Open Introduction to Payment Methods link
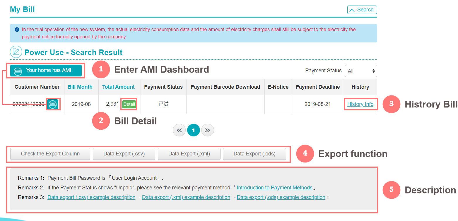The height and width of the screenshot is (221, 458). (x=274, y=188)
